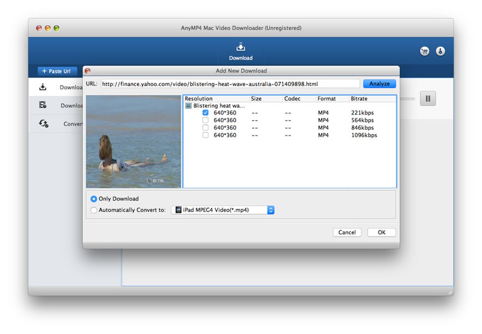482x334 pixels.
Task: Click the video preview thumbnail
Action: click(x=133, y=142)
